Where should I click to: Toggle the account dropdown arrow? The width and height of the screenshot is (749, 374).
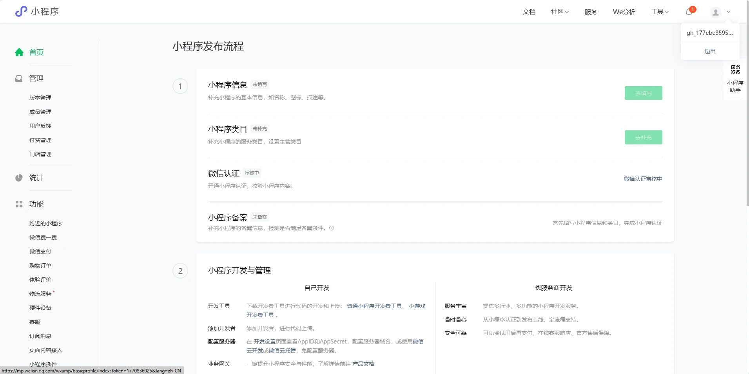tap(729, 12)
